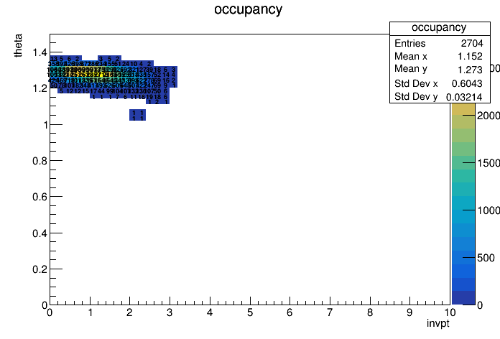
Task: Click the color scale label "500"
Action: (x=486, y=258)
